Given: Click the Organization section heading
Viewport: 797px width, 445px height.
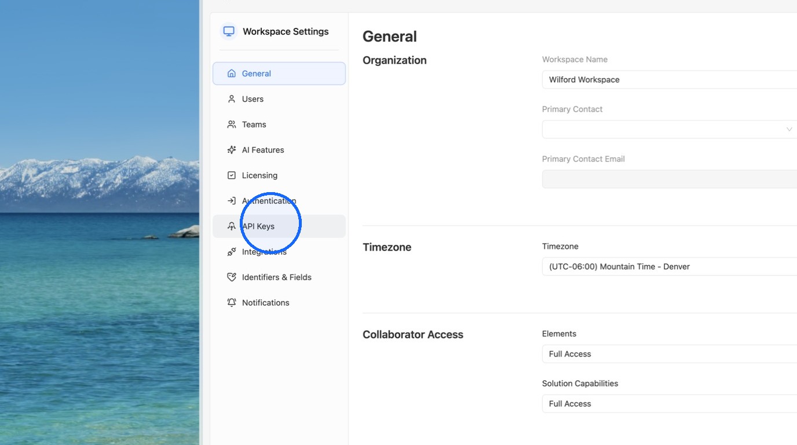Looking at the screenshot, I should click(x=394, y=60).
